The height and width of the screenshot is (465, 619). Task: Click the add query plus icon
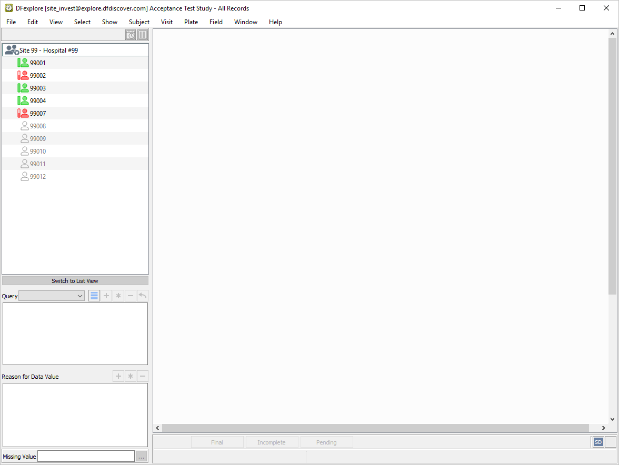click(x=106, y=296)
